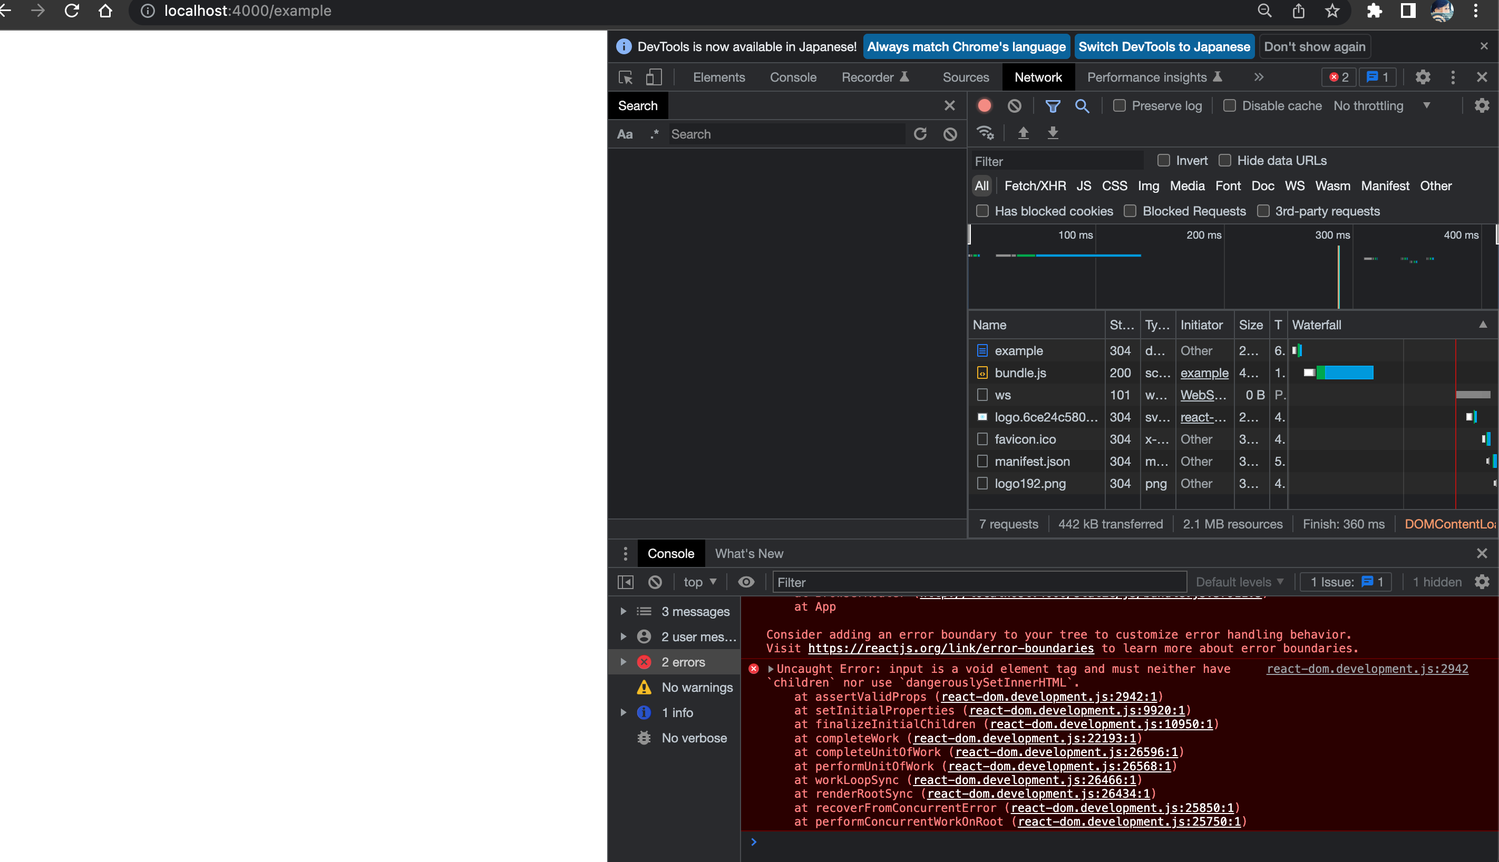This screenshot has height=862, width=1499.
Task: Open the top context dropdown
Action: [699, 582]
